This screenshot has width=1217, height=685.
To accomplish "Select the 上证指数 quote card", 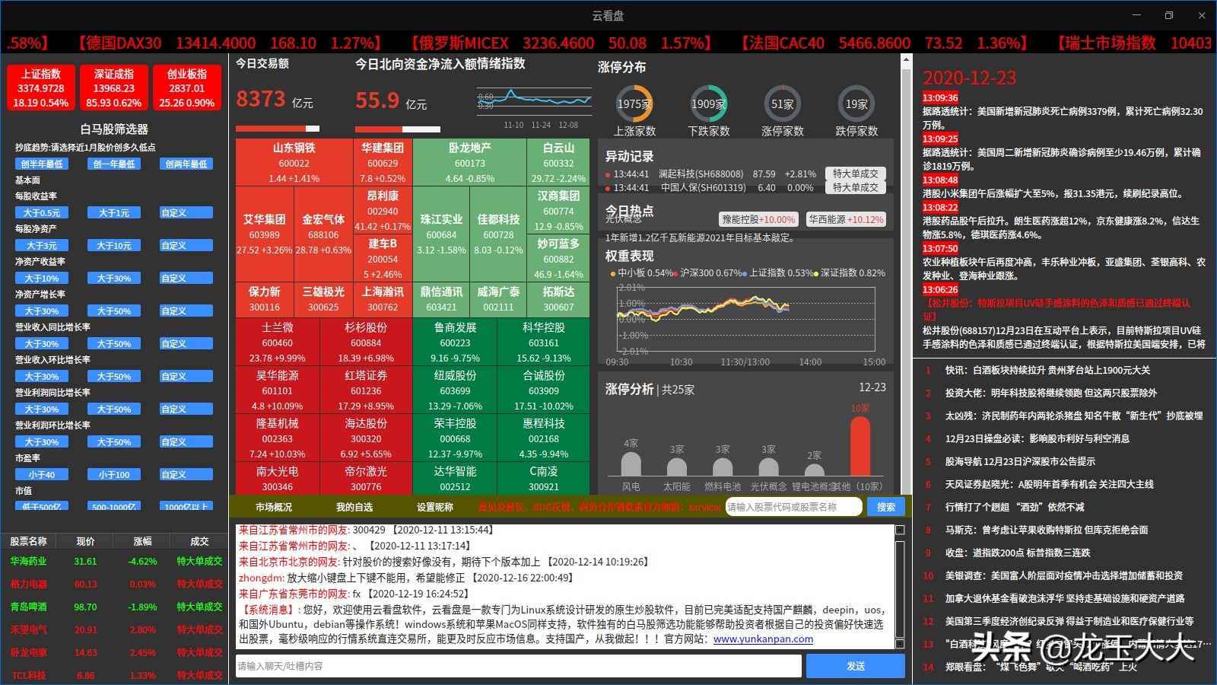I will (42, 86).
